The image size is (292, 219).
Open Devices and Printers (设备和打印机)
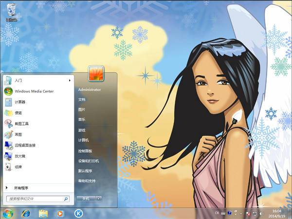[89, 161]
